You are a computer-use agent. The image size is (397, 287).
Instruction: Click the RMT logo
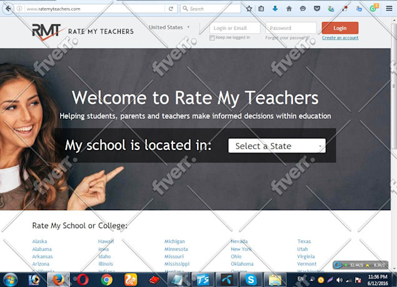[x=49, y=32]
